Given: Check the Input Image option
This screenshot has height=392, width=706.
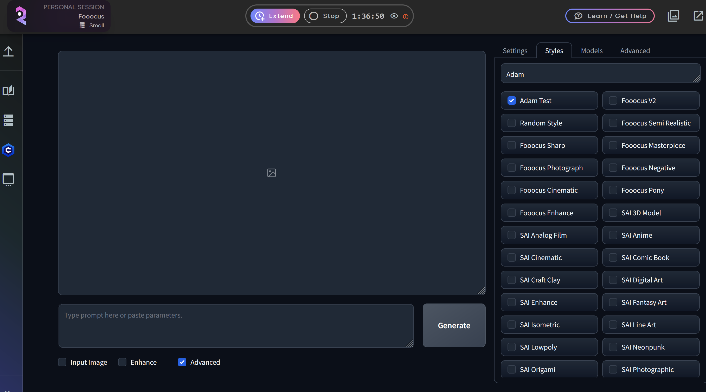Looking at the screenshot, I should pos(62,362).
